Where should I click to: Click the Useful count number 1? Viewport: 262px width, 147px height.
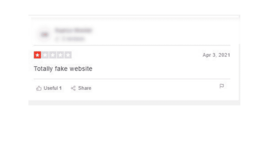coord(60,88)
